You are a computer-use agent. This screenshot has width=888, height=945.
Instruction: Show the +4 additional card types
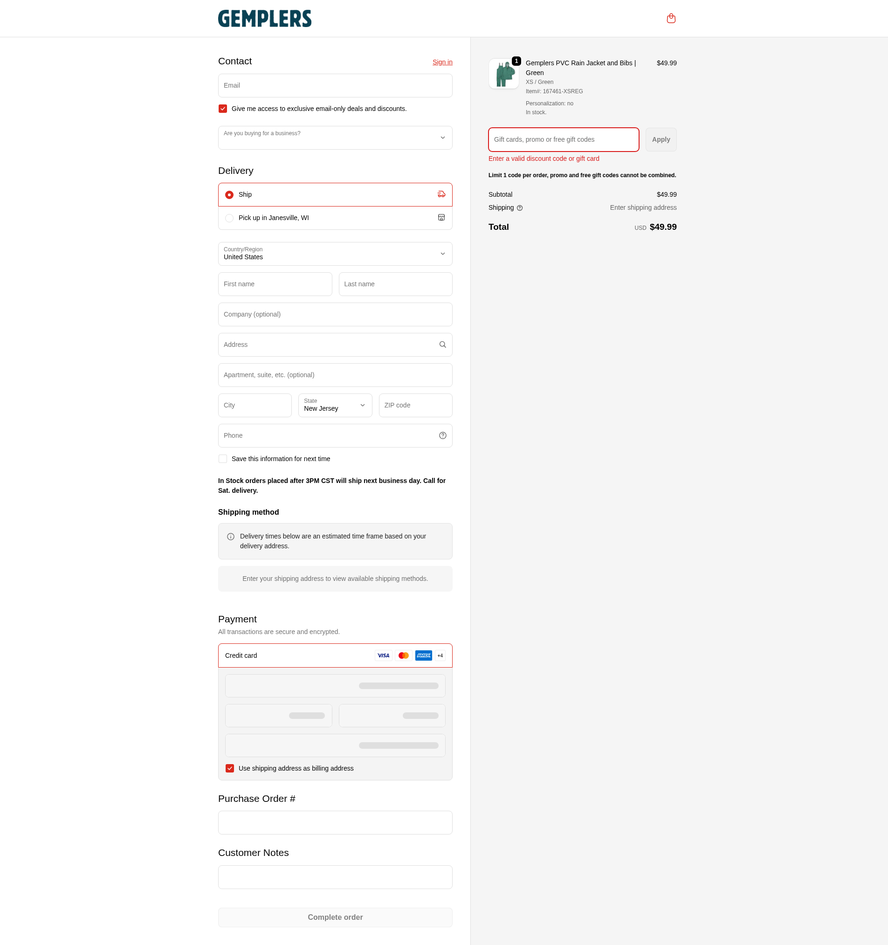click(440, 655)
